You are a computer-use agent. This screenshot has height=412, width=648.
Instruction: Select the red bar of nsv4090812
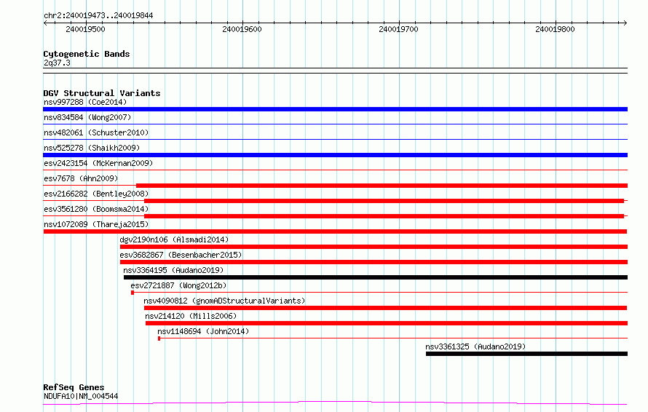(x=386, y=308)
